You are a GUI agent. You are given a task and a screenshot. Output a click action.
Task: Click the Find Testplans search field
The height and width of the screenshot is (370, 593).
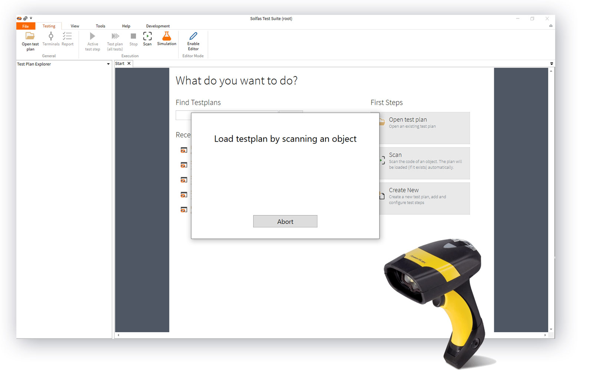click(x=183, y=116)
